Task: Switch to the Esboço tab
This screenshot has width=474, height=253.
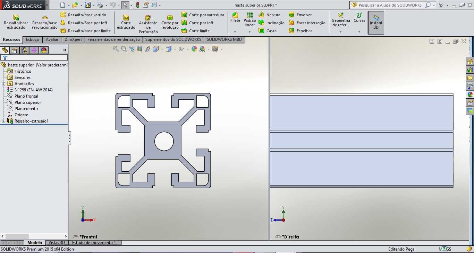Action: 33,39
